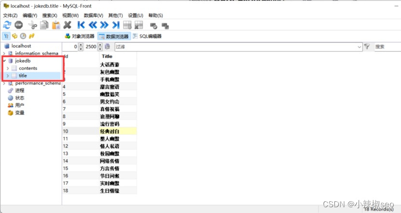Select the contents table

28,68
